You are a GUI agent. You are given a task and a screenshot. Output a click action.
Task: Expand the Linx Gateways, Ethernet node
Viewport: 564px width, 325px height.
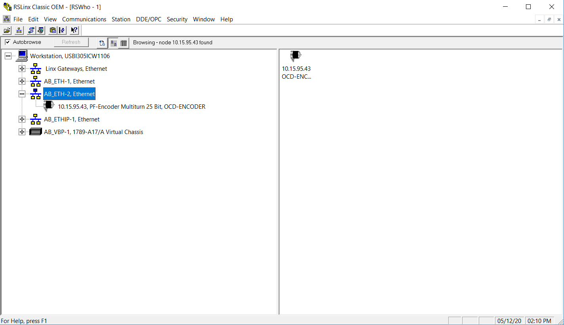pos(22,69)
